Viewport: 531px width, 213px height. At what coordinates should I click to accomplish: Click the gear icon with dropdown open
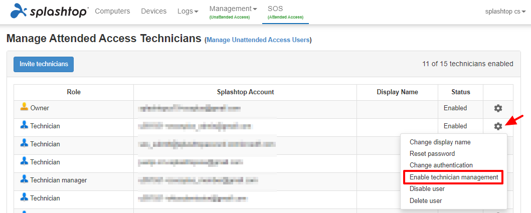498,126
